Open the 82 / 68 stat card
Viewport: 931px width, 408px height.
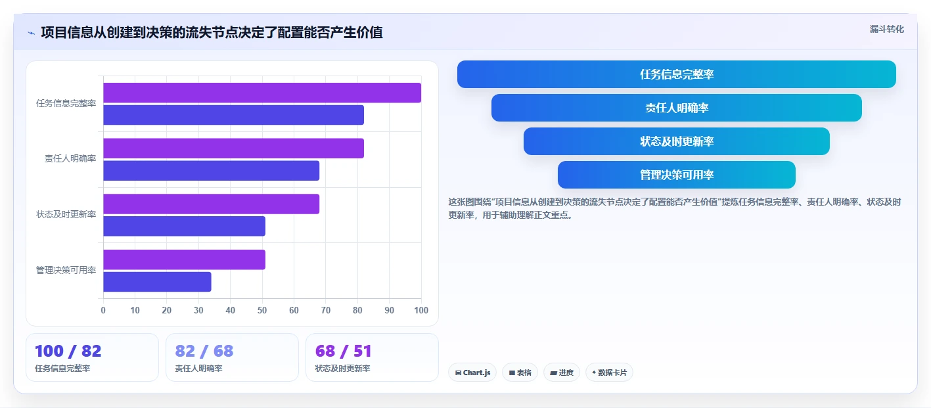[232, 357]
